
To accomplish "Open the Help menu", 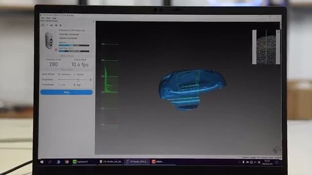I will point(54,18).
